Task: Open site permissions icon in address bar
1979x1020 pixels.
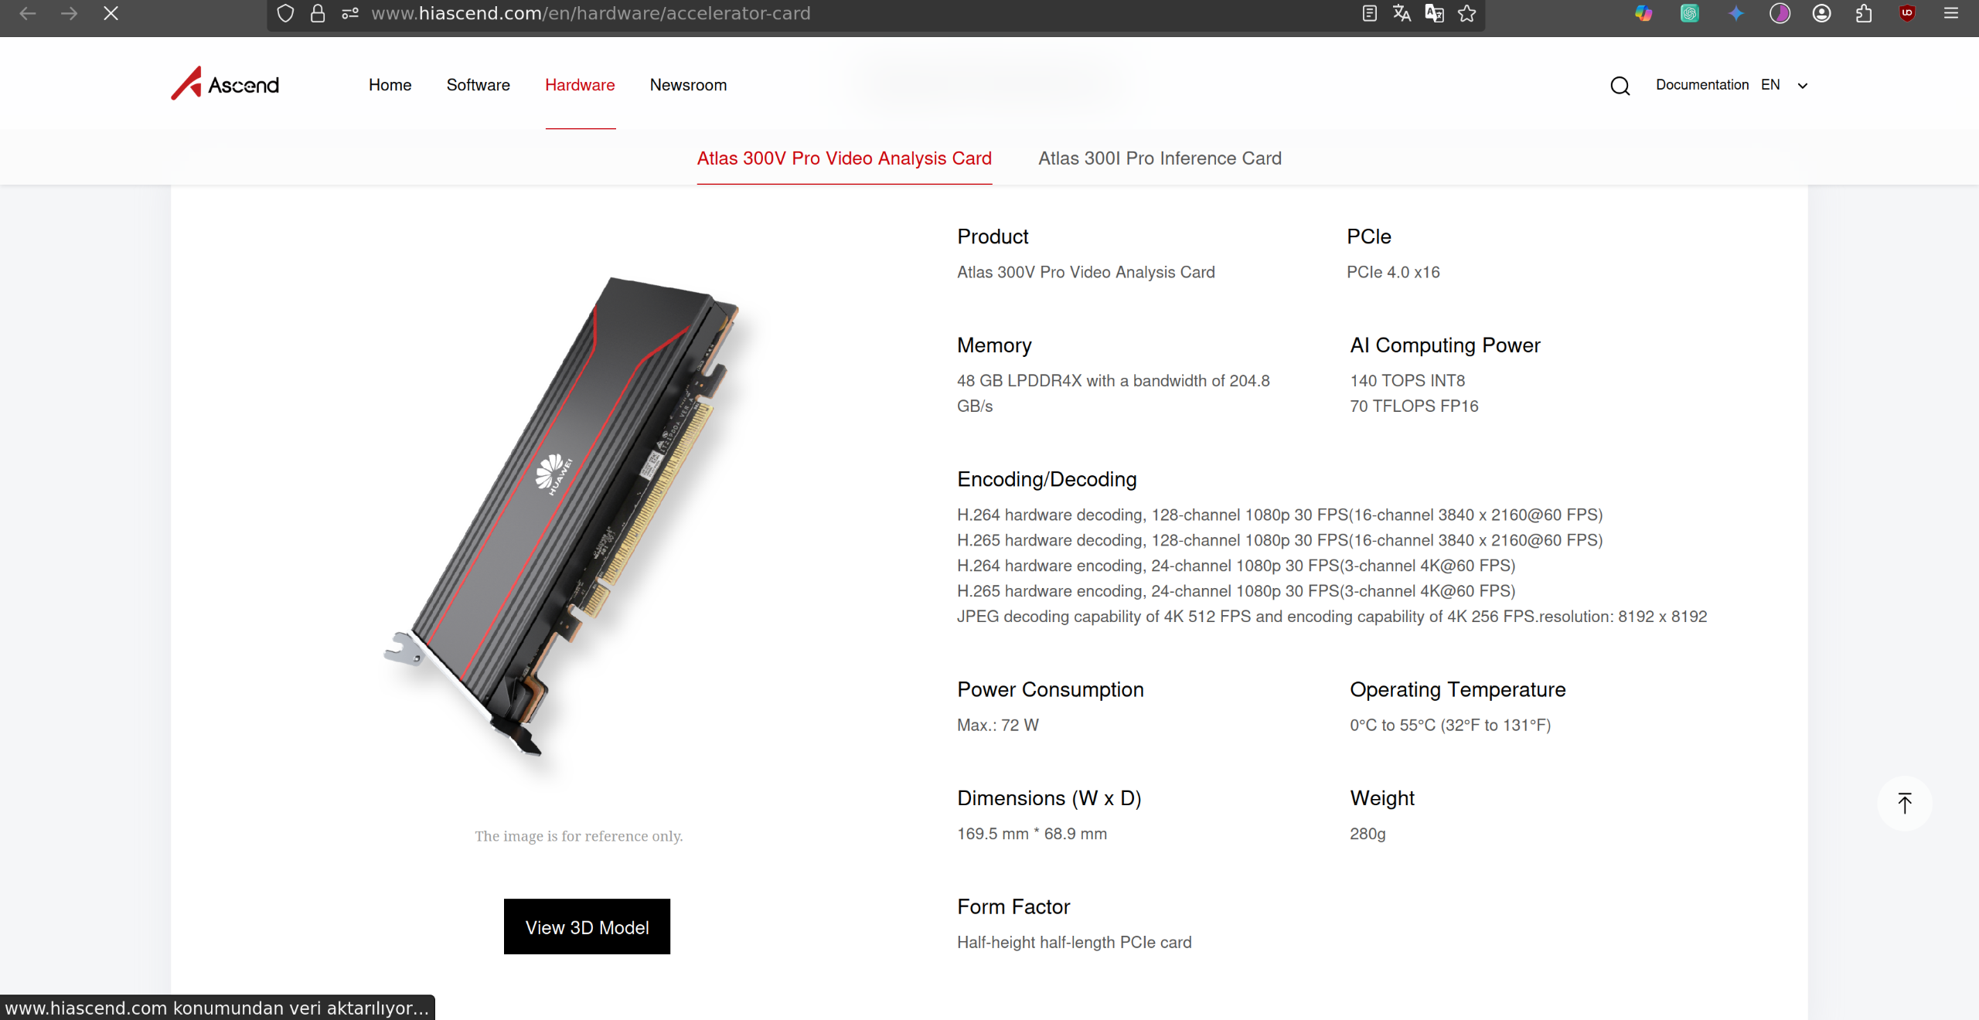Action: click(350, 13)
